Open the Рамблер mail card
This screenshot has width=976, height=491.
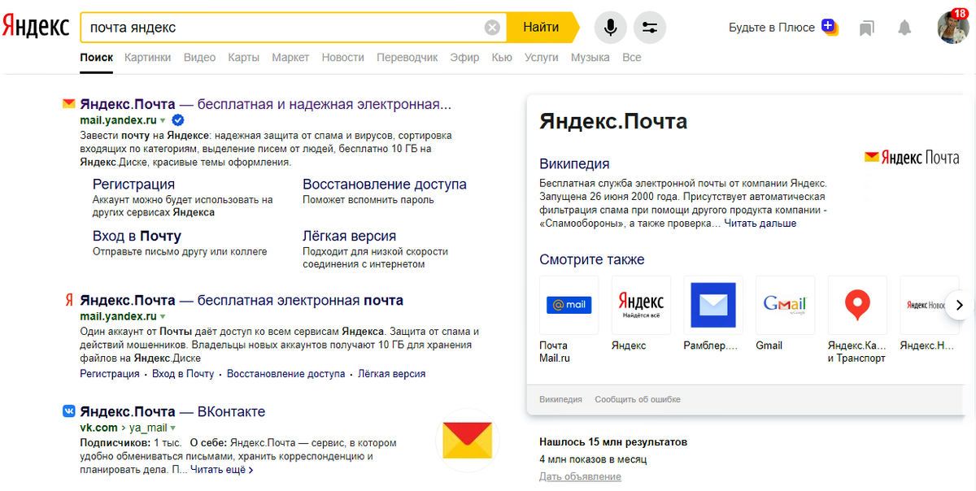[x=713, y=305]
